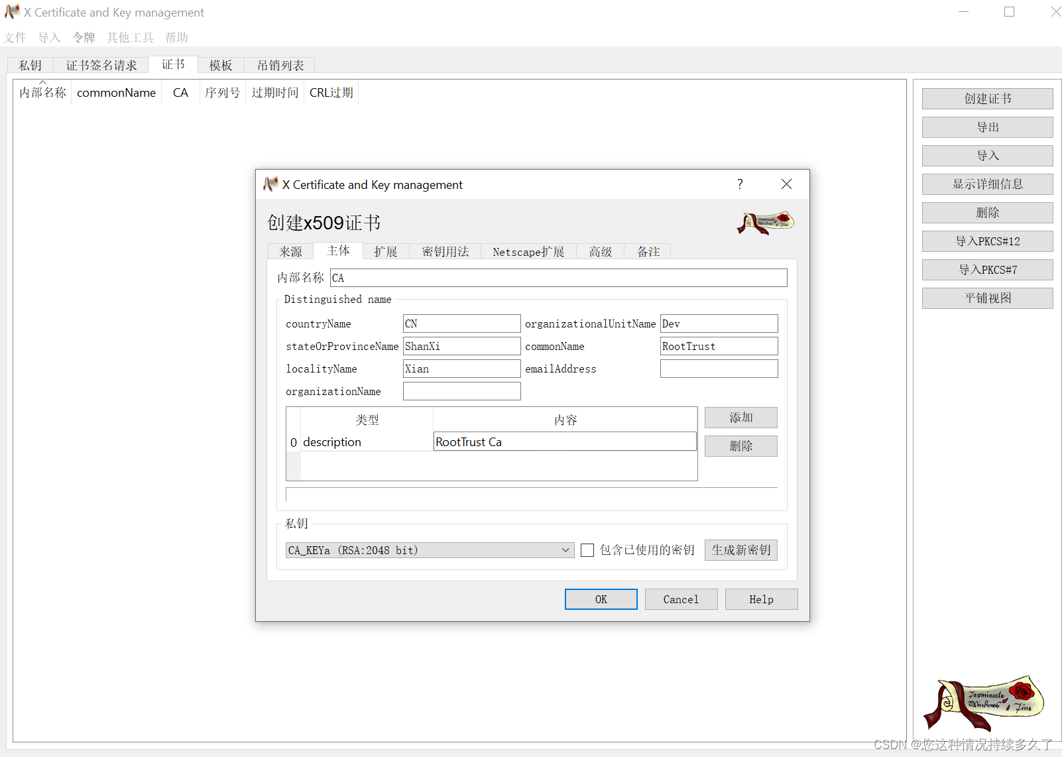
Task: Enable the 包含已使用的密钥 checkbox
Action: pyautogui.click(x=587, y=550)
